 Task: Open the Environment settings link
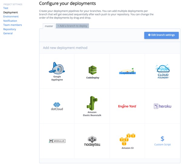(x=11, y=17)
